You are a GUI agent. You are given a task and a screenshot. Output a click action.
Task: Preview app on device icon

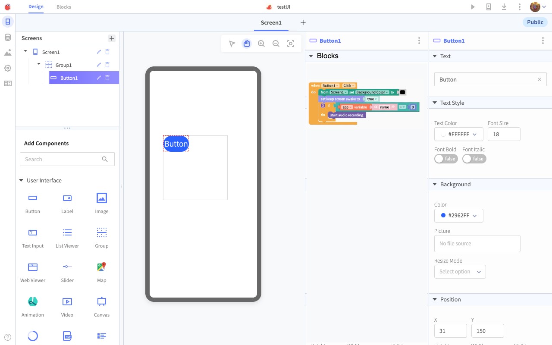[x=489, y=7]
